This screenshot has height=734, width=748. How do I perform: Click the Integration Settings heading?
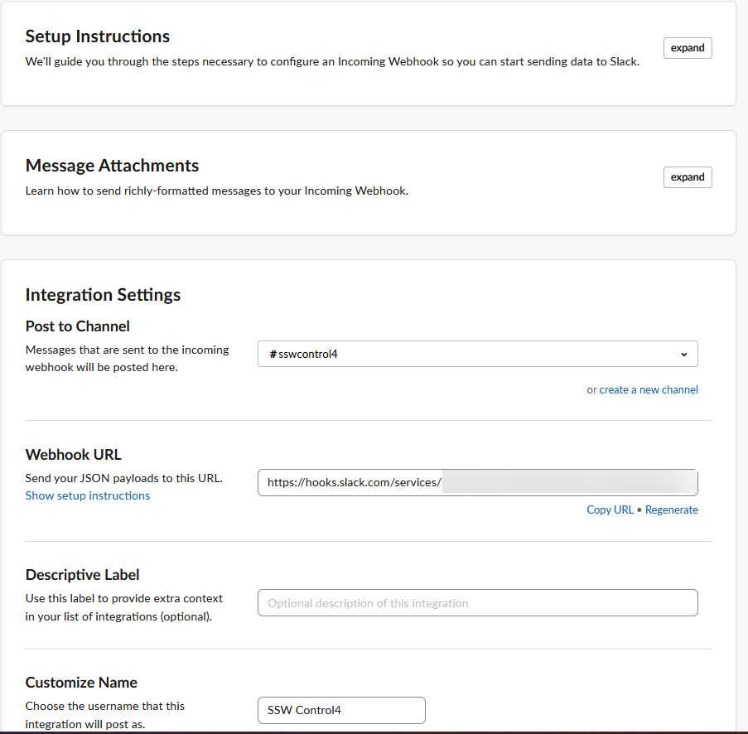pos(103,295)
